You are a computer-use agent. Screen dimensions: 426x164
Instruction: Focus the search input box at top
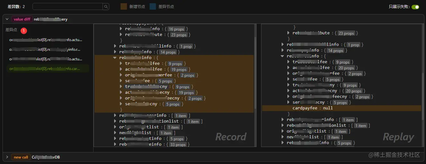click(x=68, y=6)
